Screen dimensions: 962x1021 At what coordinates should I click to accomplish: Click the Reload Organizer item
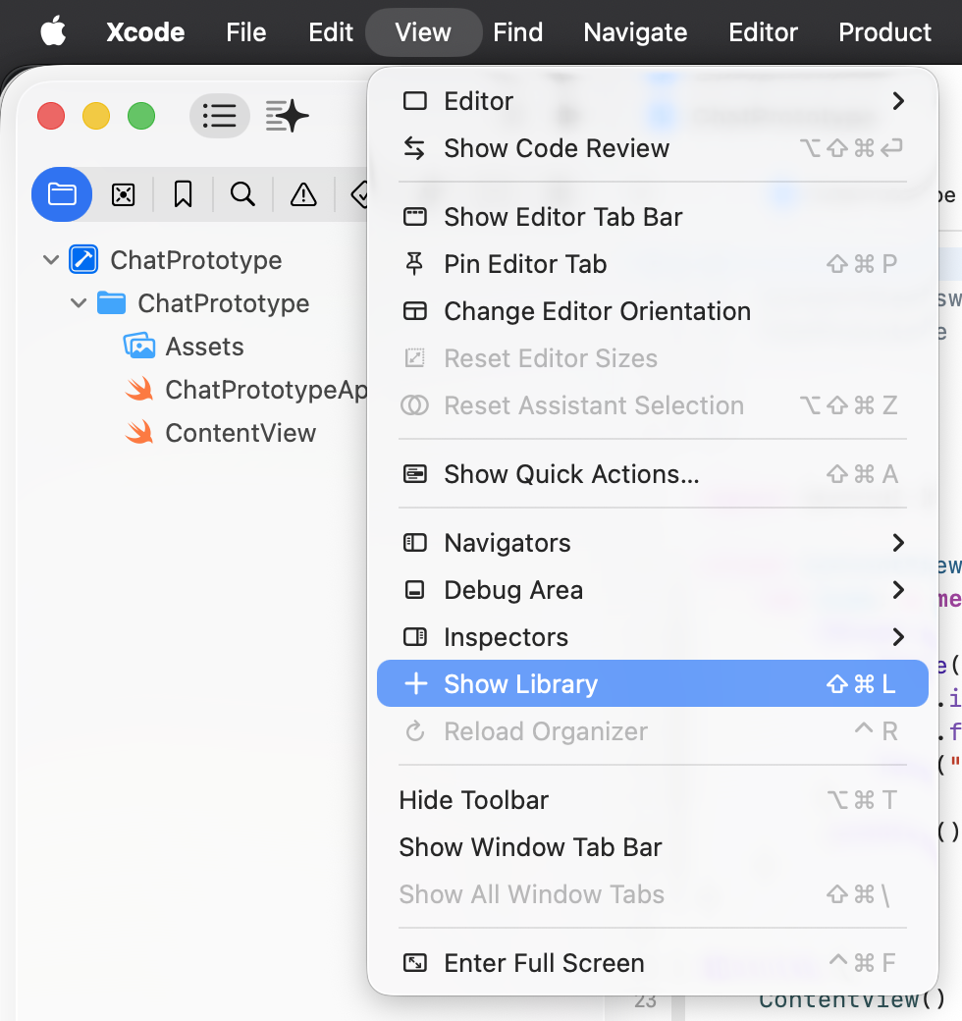coord(653,730)
